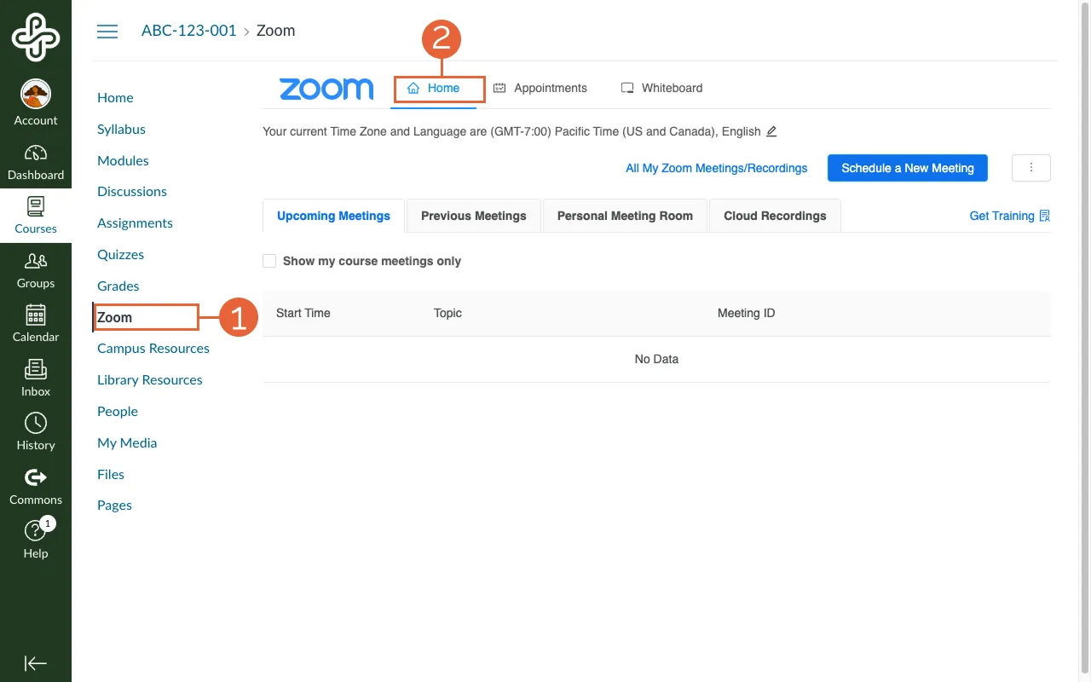This screenshot has width=1091, height=682.
Task: Go to Dashboard in global navigation
Action: (36, 162)
